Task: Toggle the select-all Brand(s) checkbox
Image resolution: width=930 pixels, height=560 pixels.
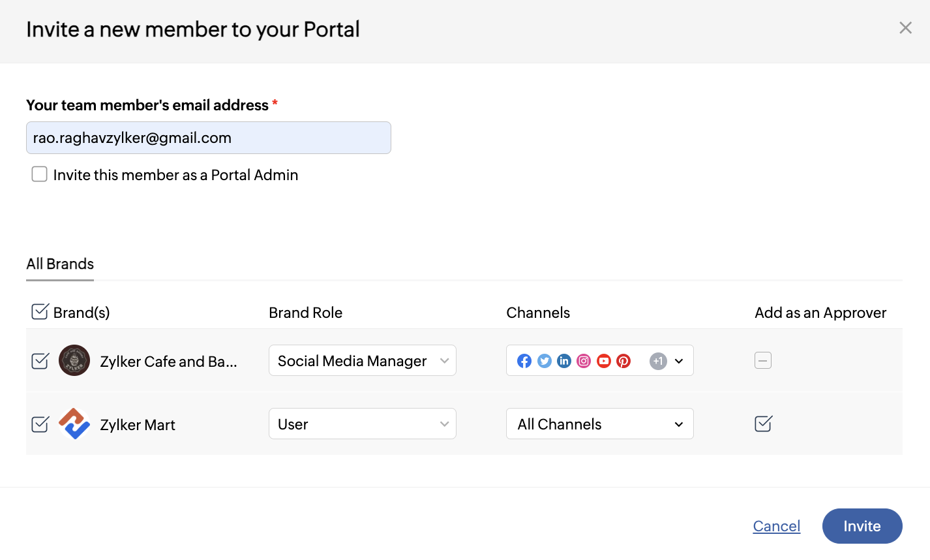Action: [x=40, y=312]
